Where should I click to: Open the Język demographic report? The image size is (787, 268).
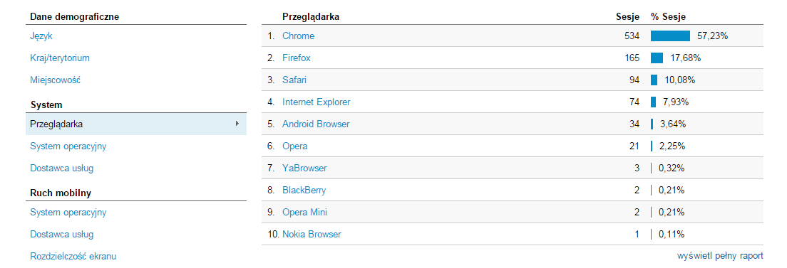[41, 36]
